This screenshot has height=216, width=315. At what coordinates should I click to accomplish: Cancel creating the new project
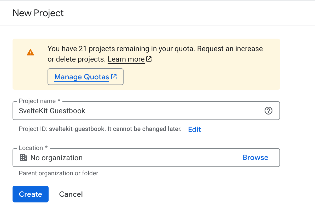pos(71,194)
